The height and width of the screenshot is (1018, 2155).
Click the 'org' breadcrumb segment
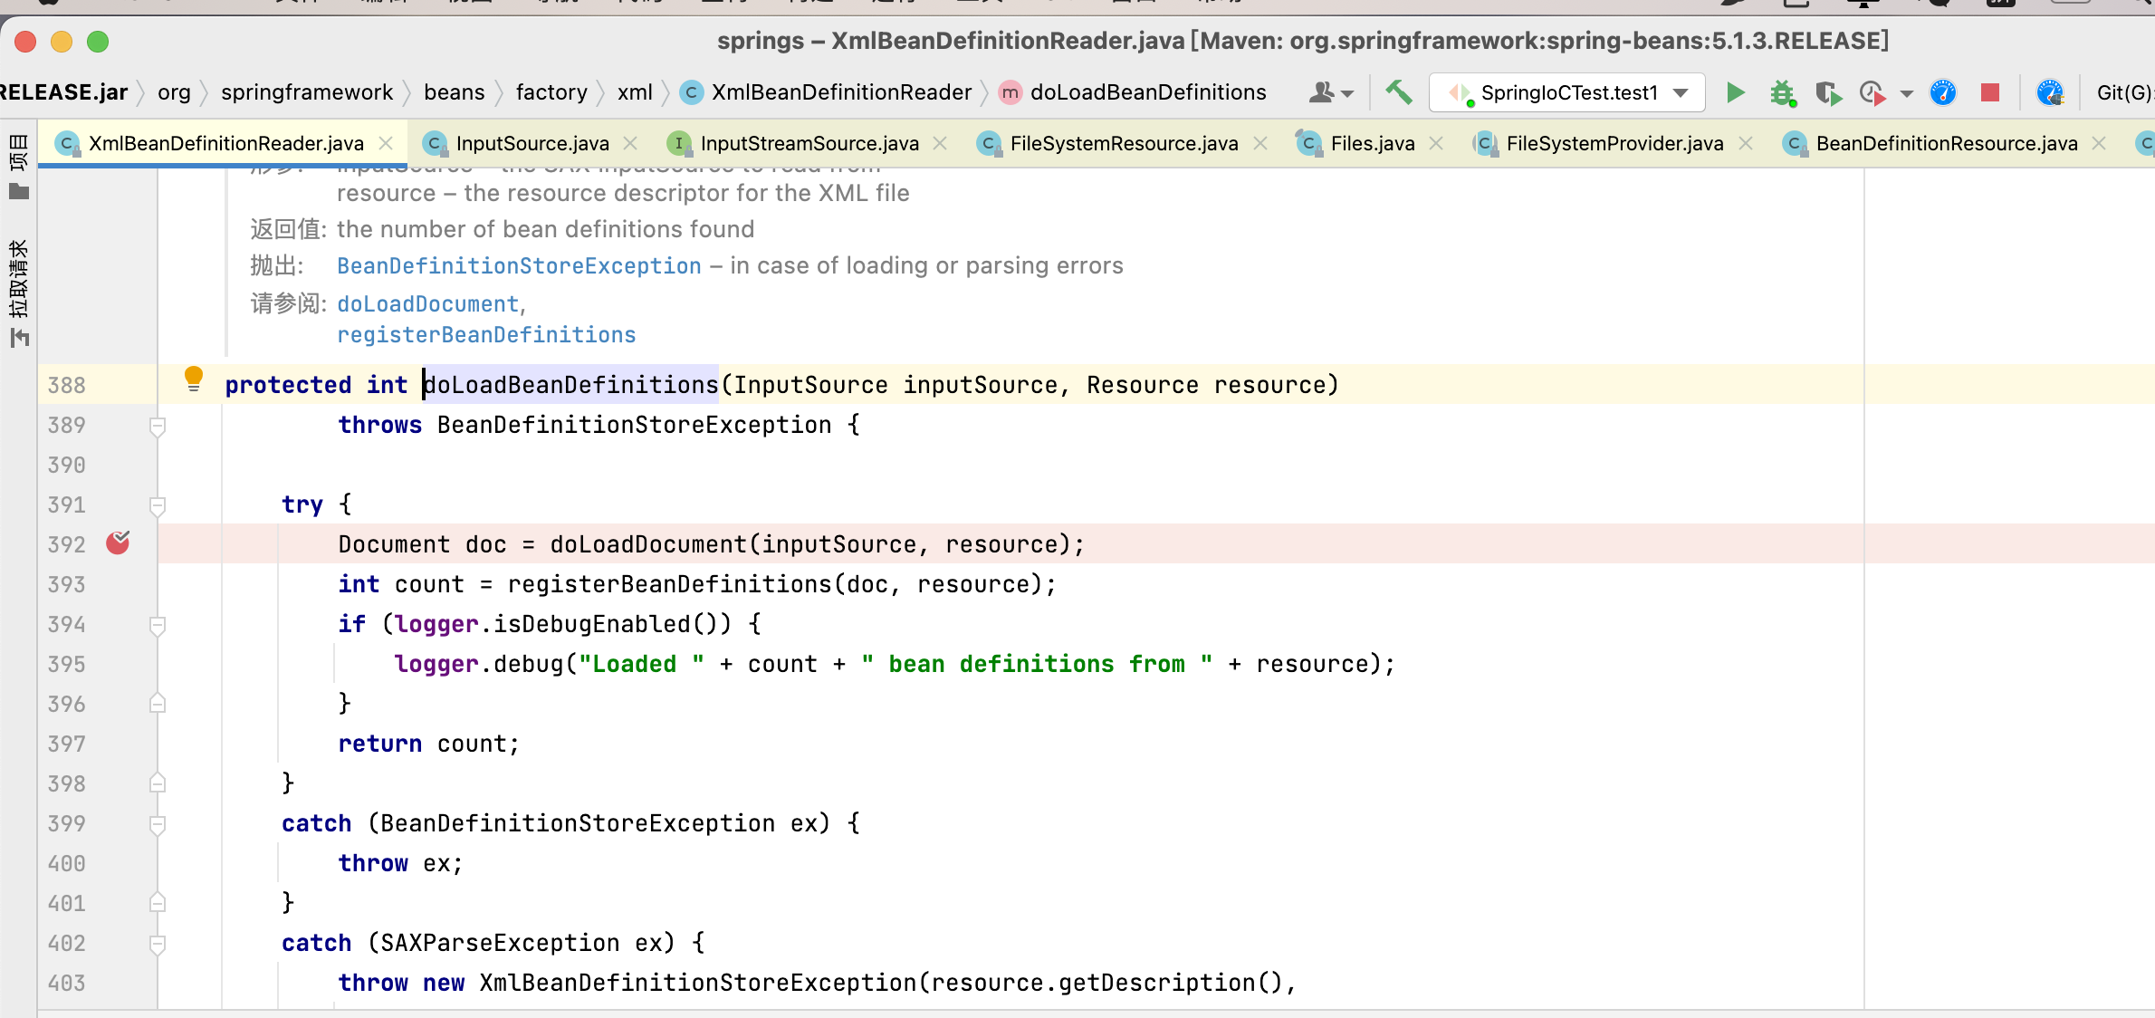click(x=174, y=92)
